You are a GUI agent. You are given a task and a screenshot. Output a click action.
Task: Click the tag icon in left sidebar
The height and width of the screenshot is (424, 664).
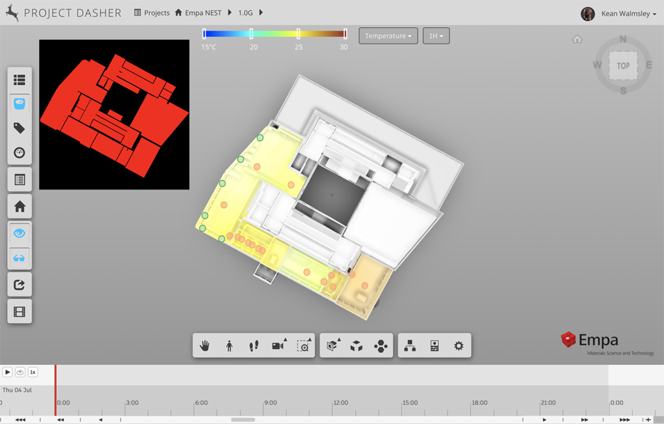19,128
